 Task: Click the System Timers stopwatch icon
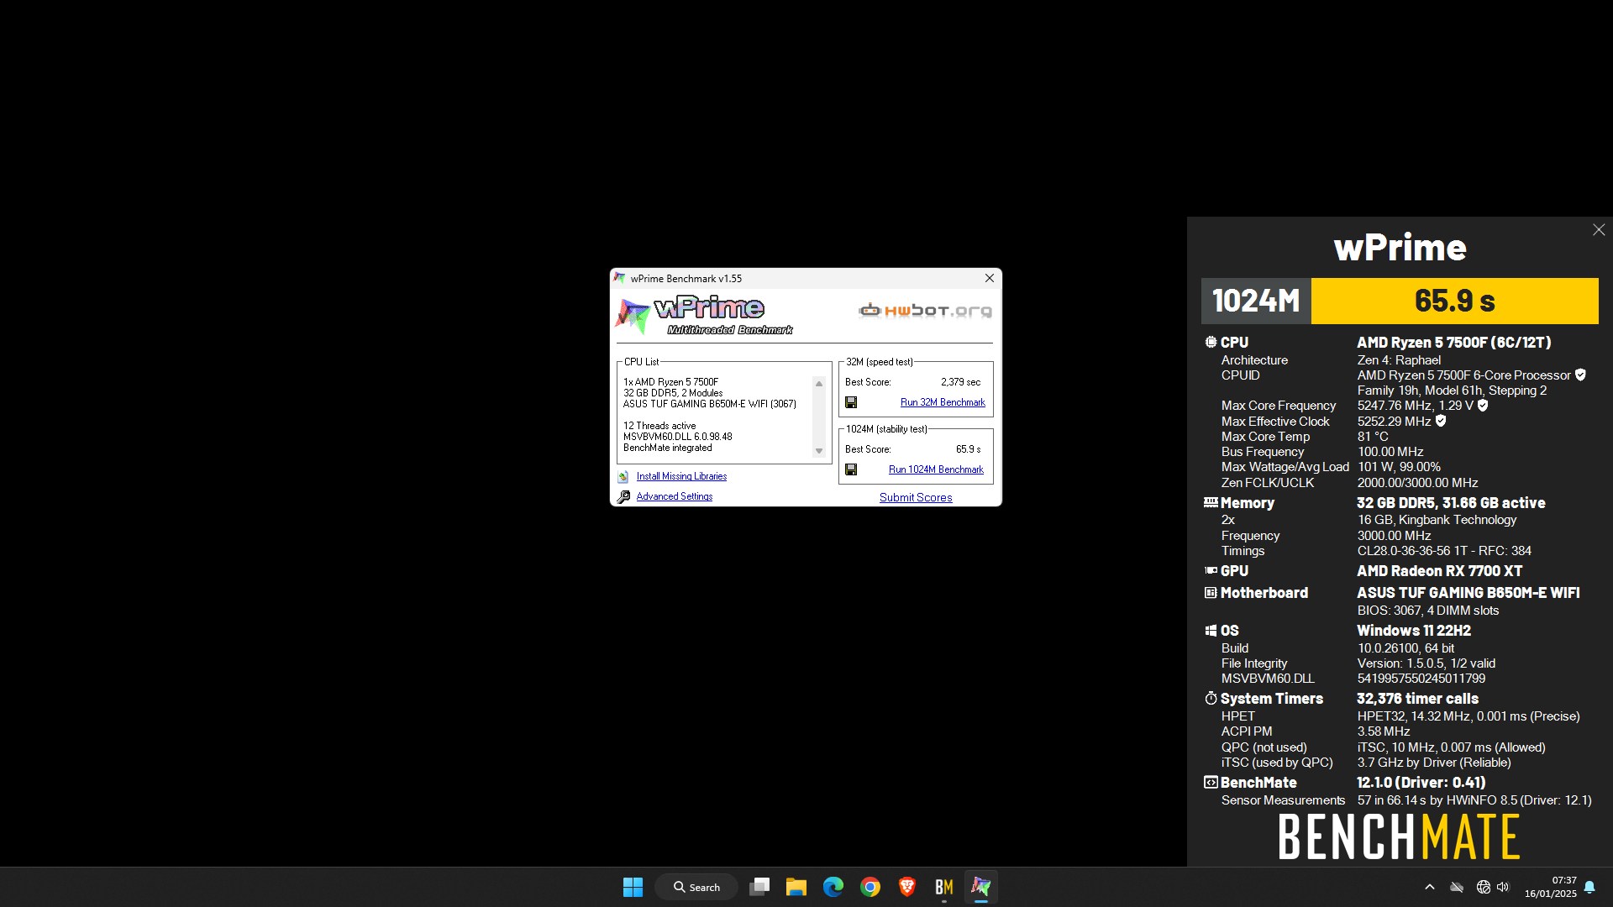[1211, 699]
